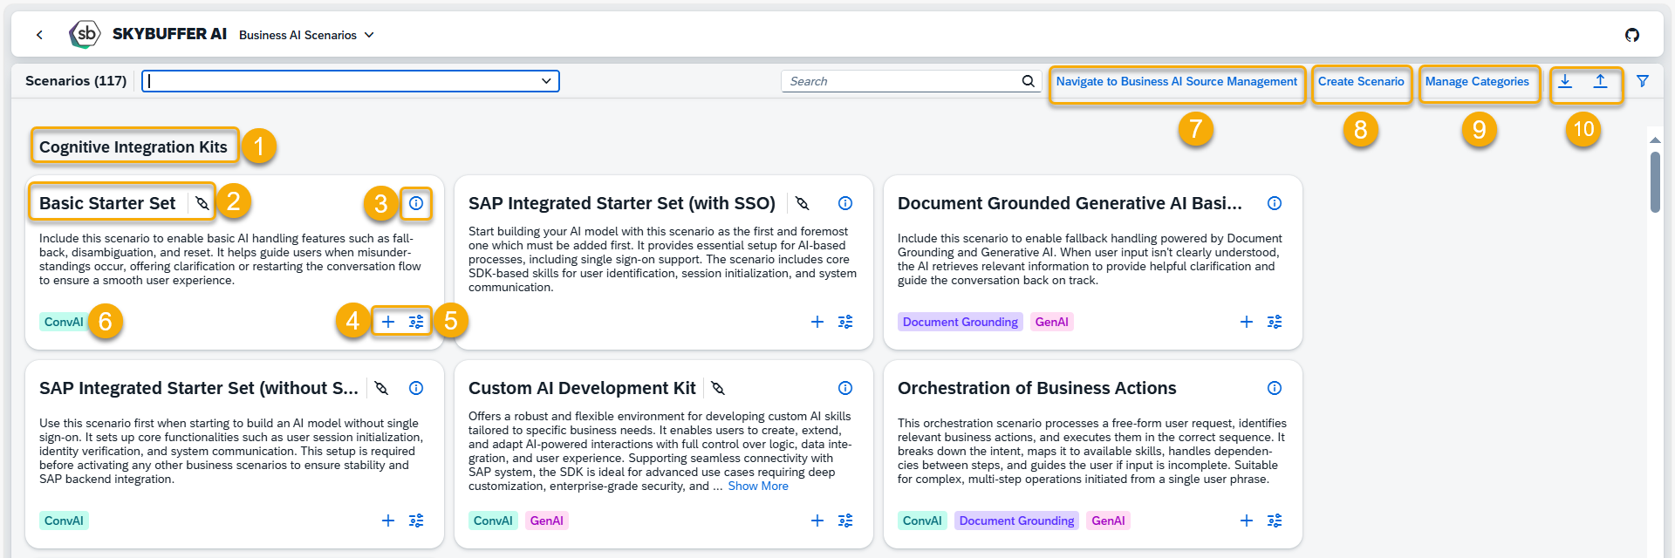This screenshot has height=558, width=1675.
Task: Click the Cognitive Integration Kits heading
Action: coord(133,147)
